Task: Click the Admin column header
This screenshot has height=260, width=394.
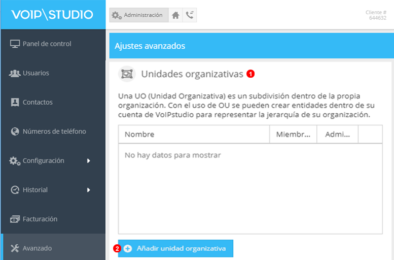Action: click(337, 135)
